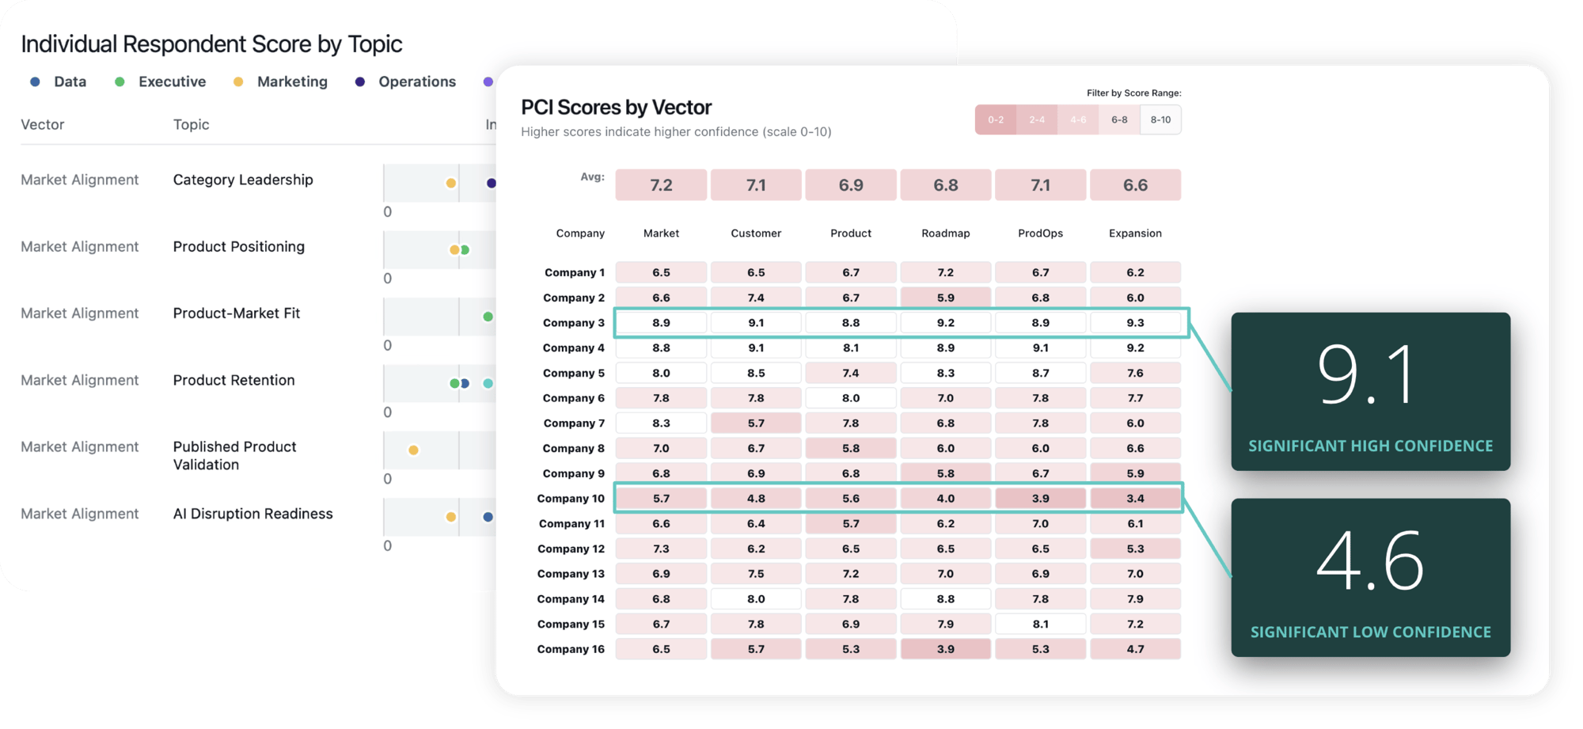This screenshot has width=1583, height=729.
Task: Toggle the 2-4 score range filter
Action: click(x=1037, y=120)
